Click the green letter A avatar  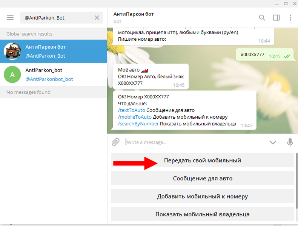pos(12,74)
